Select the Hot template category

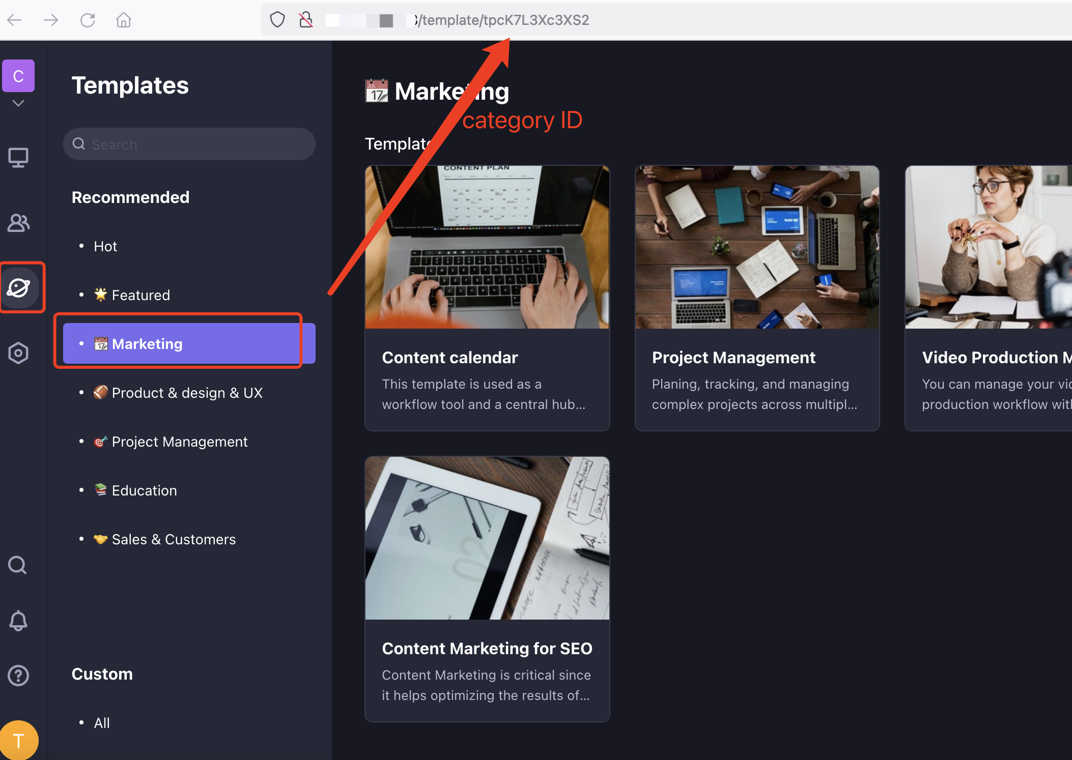pos(189,246)
